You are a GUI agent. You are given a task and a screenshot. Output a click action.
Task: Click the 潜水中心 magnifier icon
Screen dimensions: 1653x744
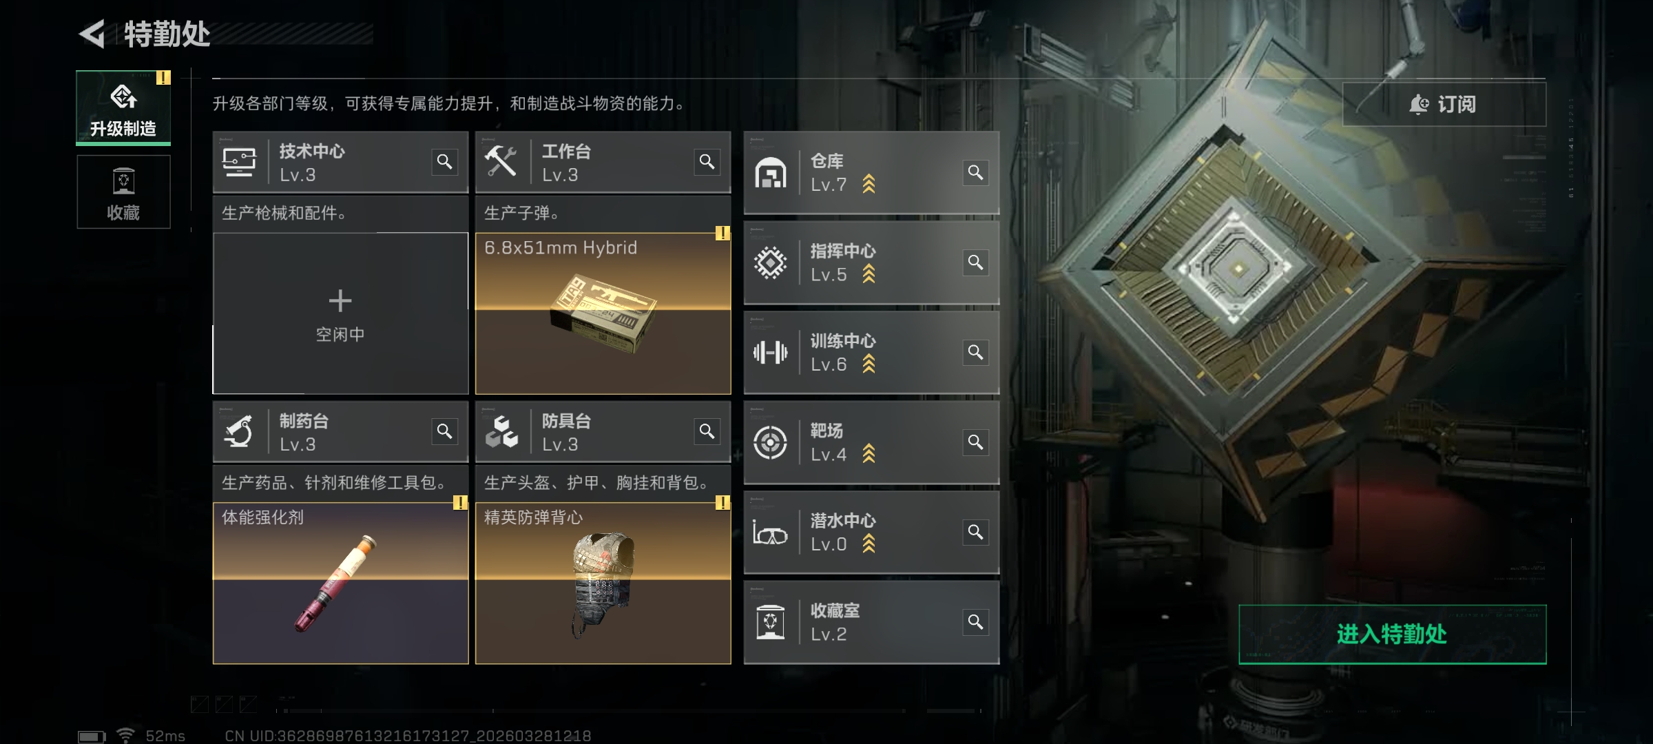976,533
